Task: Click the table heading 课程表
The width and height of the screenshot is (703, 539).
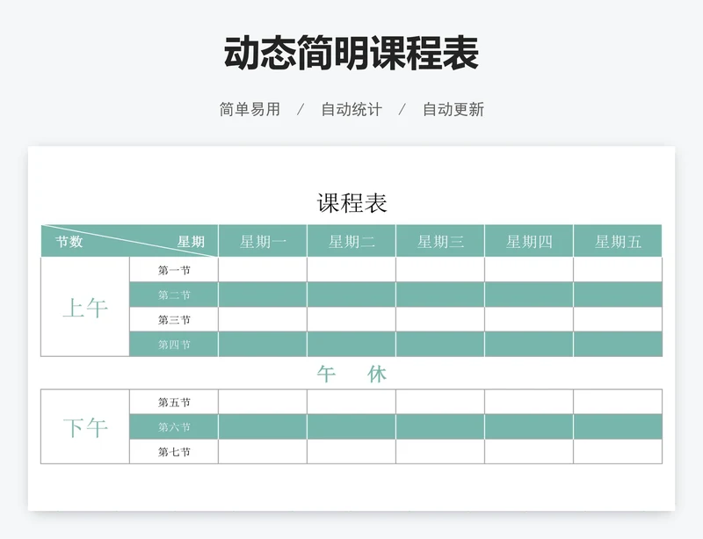Action: point(351,203)
